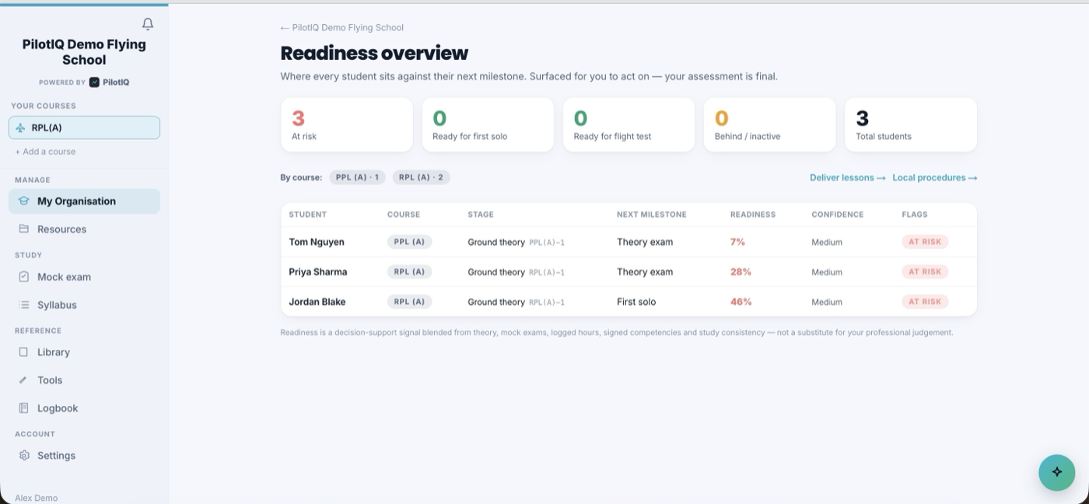Screen dimensions: 1089x504
Task: Click Ground theory stage for Jordan Blake
Action: click(496, 302)
